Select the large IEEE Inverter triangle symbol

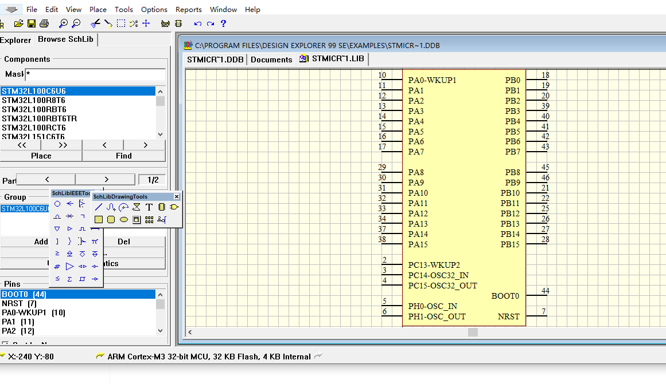69,267
